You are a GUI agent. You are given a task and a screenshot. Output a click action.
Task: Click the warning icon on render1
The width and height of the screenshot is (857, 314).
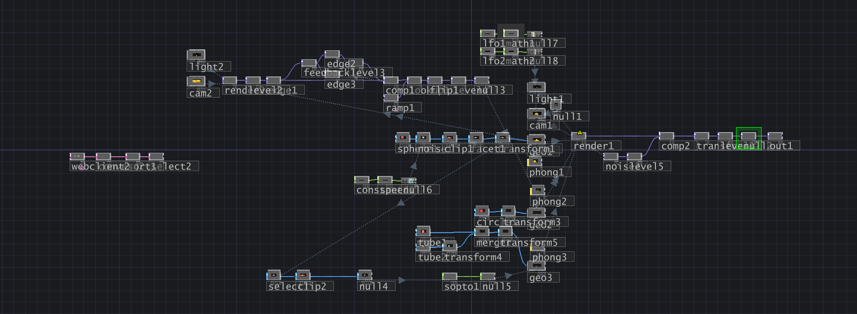tap(580, 133)
